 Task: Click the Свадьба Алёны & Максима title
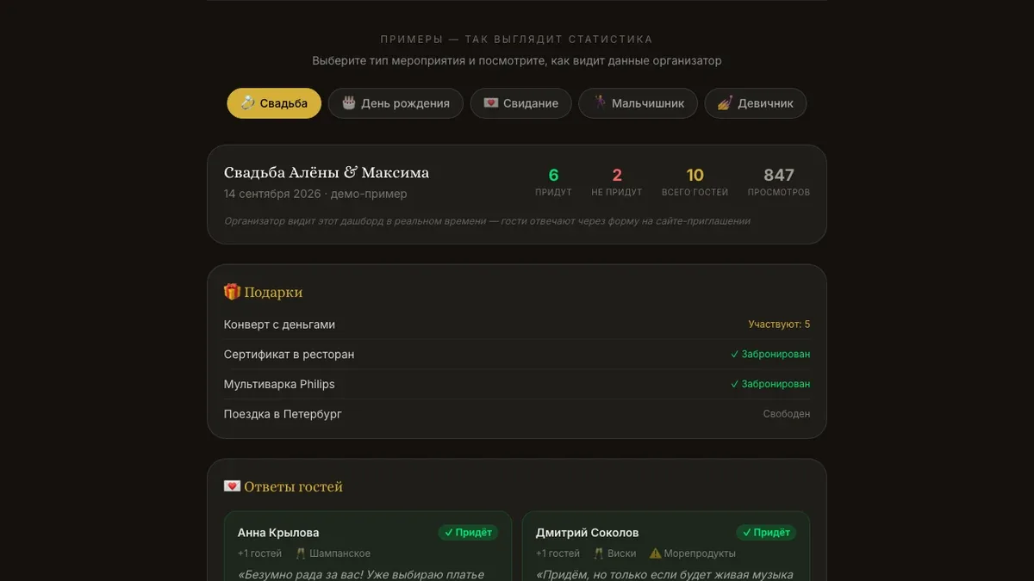[x=327, y=173]
